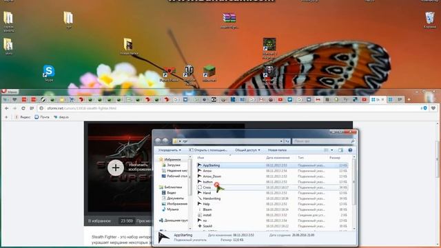Select the IBeam cursor file
This screenshot has height=248, width=441.
[272, 209]
